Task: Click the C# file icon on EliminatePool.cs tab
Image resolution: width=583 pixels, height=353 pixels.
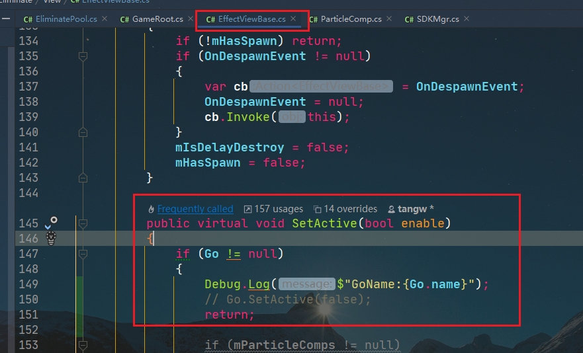Action: [28, 19]
